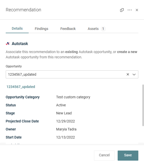Click the Projected Close Date value 12/29/2022
The image size is (144, 163).
[65, 121]
